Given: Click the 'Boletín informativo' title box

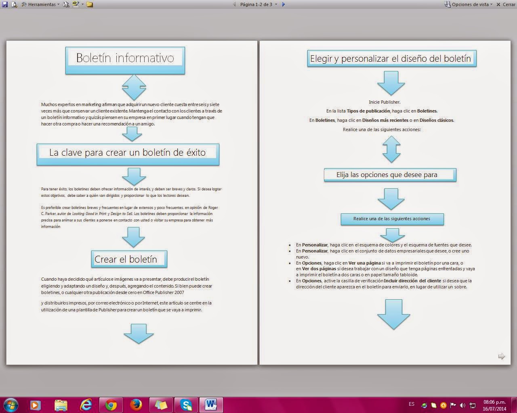Looking at the screenshot, I should click(x=125, y=60).
